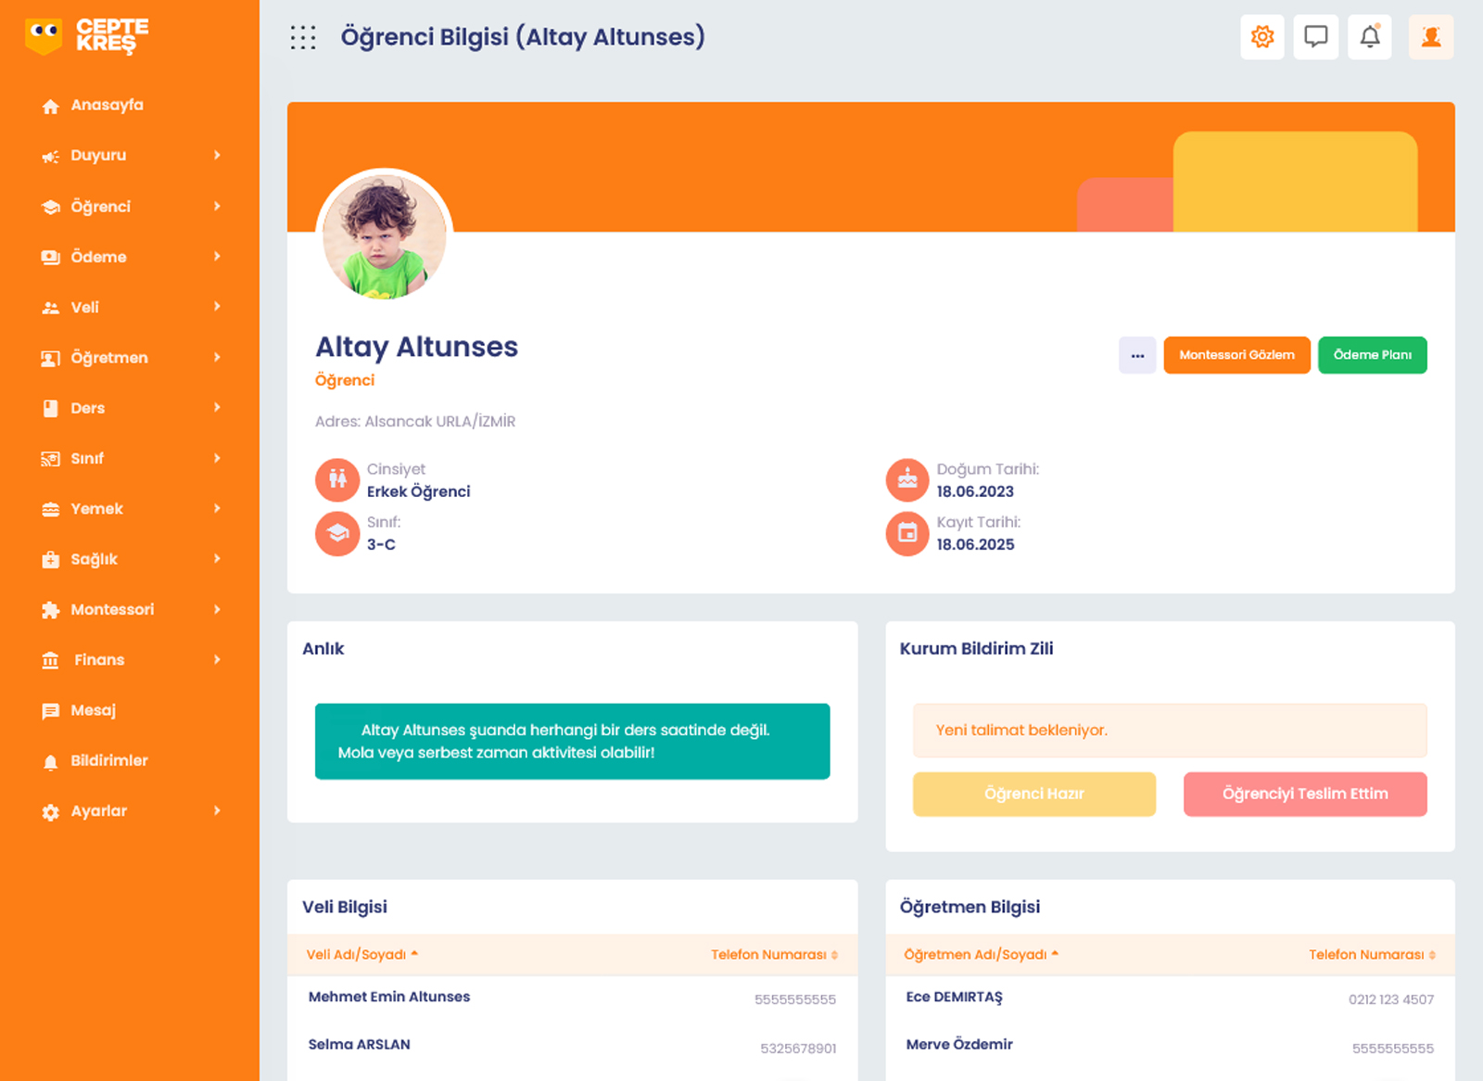Image resolution: width=1483 pixels, height=1081 pixels.
Task: Open the Ödeme Planı button
Action: click(x=1372, y=355)
